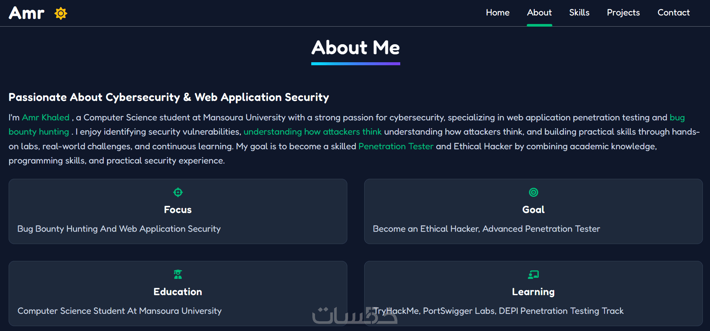
Task: Click highlighted 'understanding how attackers think' text
Action: pos(312,132)
